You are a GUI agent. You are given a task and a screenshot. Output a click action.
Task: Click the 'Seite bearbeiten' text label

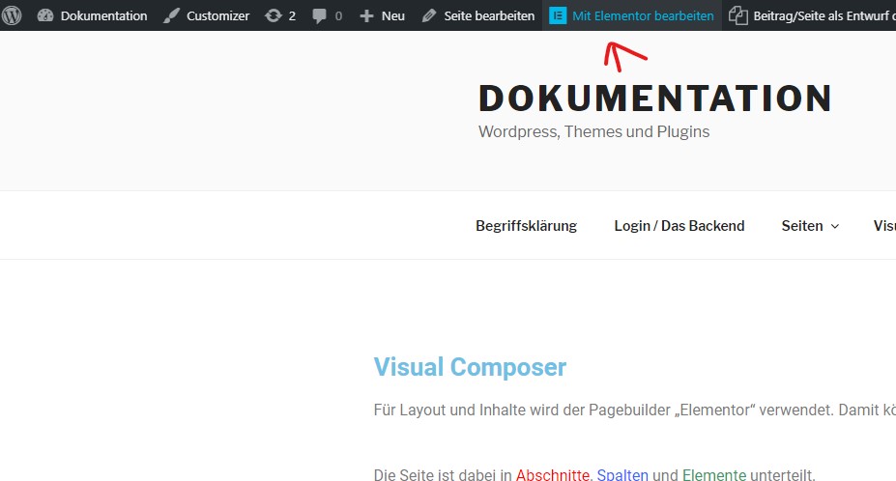[x=489, y=15]
